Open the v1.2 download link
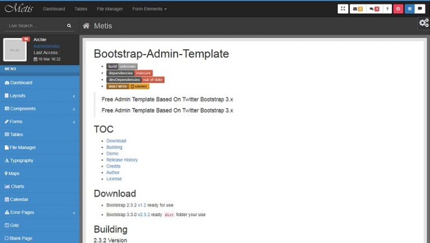 [142, 205]
